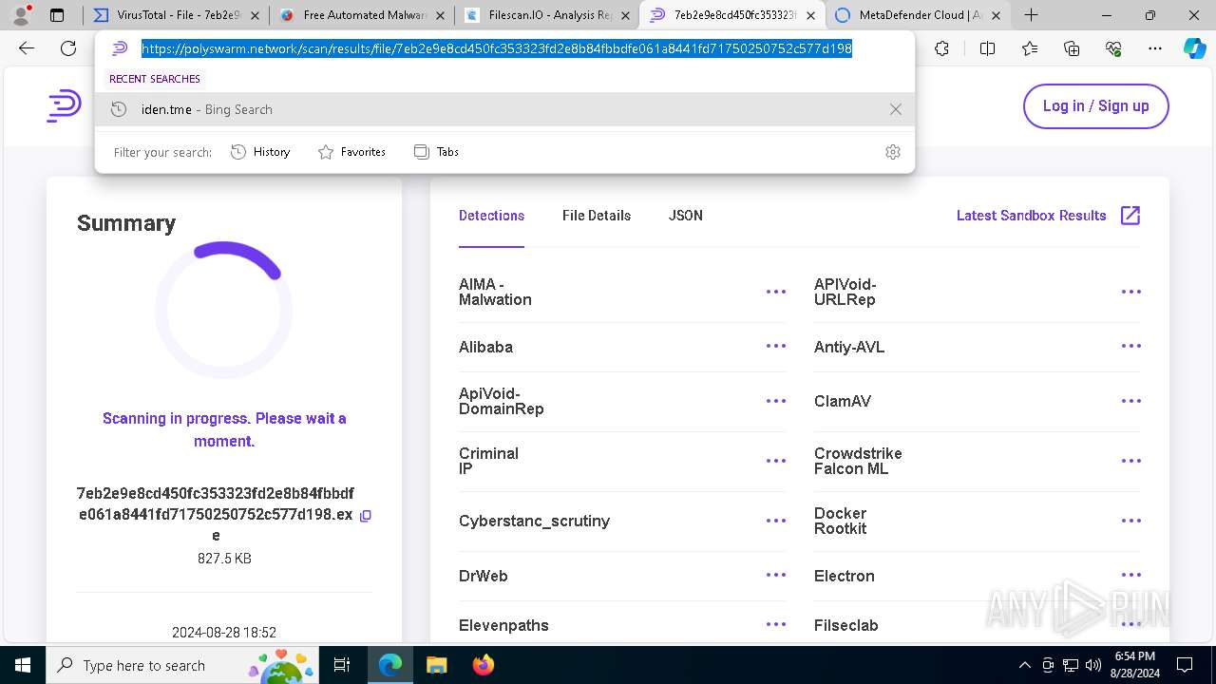Image resolution: width=1216 pixels, height=684 pixels.
Task: Expand Cyberstanc_scrutiny options menu
Action: point(776,521)
